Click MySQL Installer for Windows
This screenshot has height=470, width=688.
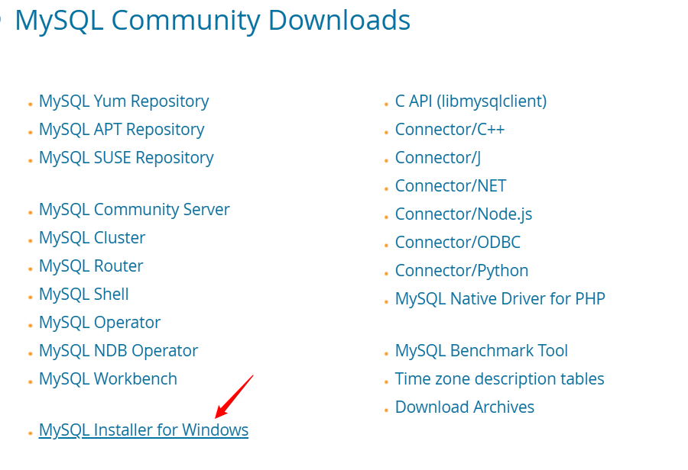click(144, 430)
